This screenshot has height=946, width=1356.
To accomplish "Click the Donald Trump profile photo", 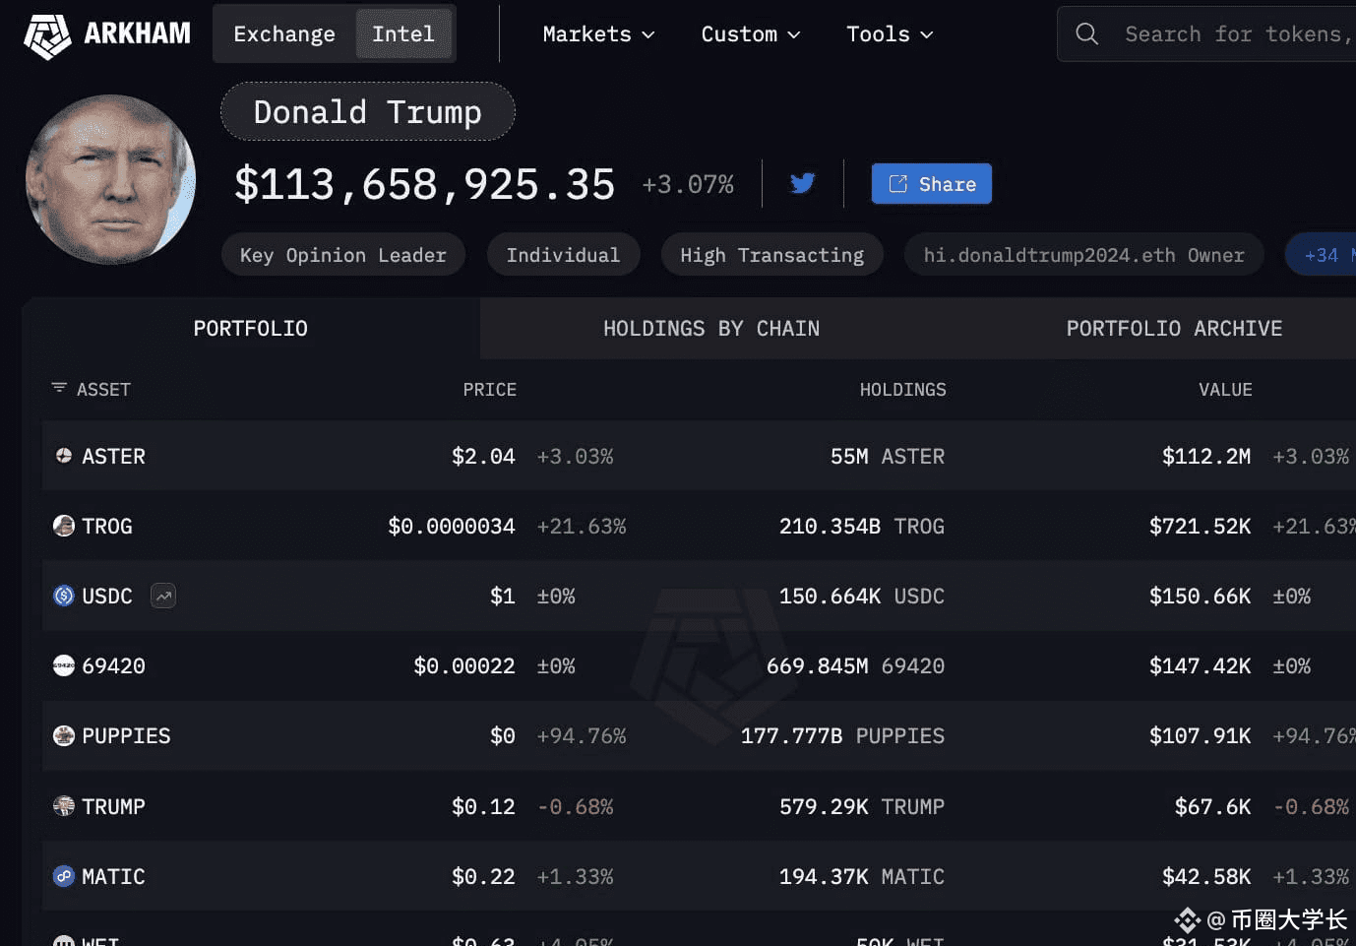I will [110, 179].
